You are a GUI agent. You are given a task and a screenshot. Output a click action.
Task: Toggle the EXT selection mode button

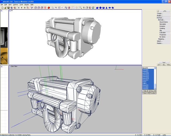point(159,65)
